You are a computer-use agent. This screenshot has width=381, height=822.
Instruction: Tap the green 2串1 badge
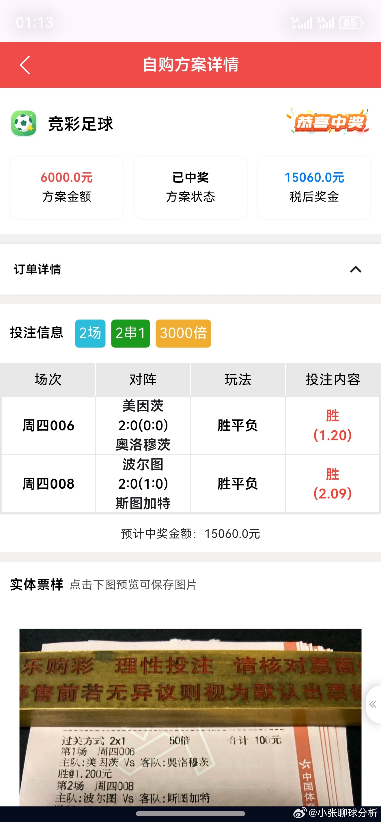click(130, 332)
